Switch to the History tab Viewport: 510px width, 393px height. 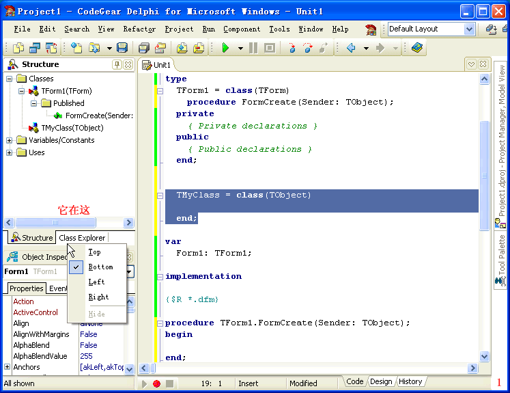(410, 381)
